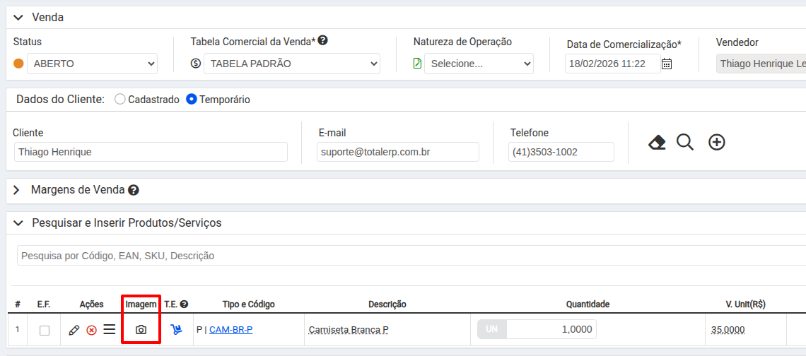Open the Natureza de Operação dropdown

click(x=479, y=64)
